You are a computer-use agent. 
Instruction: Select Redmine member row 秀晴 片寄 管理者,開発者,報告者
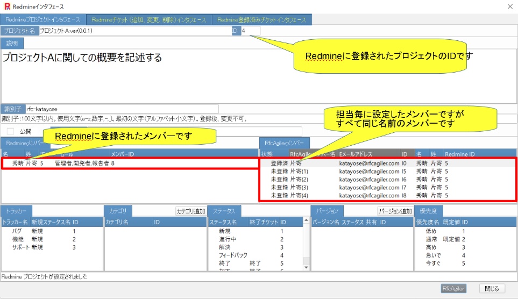pos(130,163)
